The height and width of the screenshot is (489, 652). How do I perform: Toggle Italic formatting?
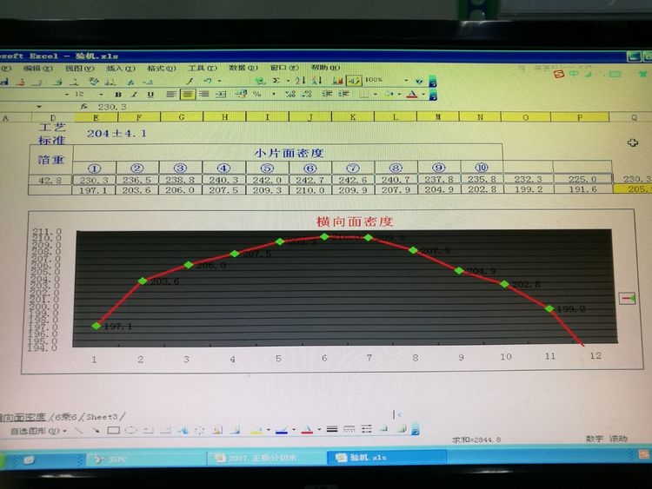134,95
